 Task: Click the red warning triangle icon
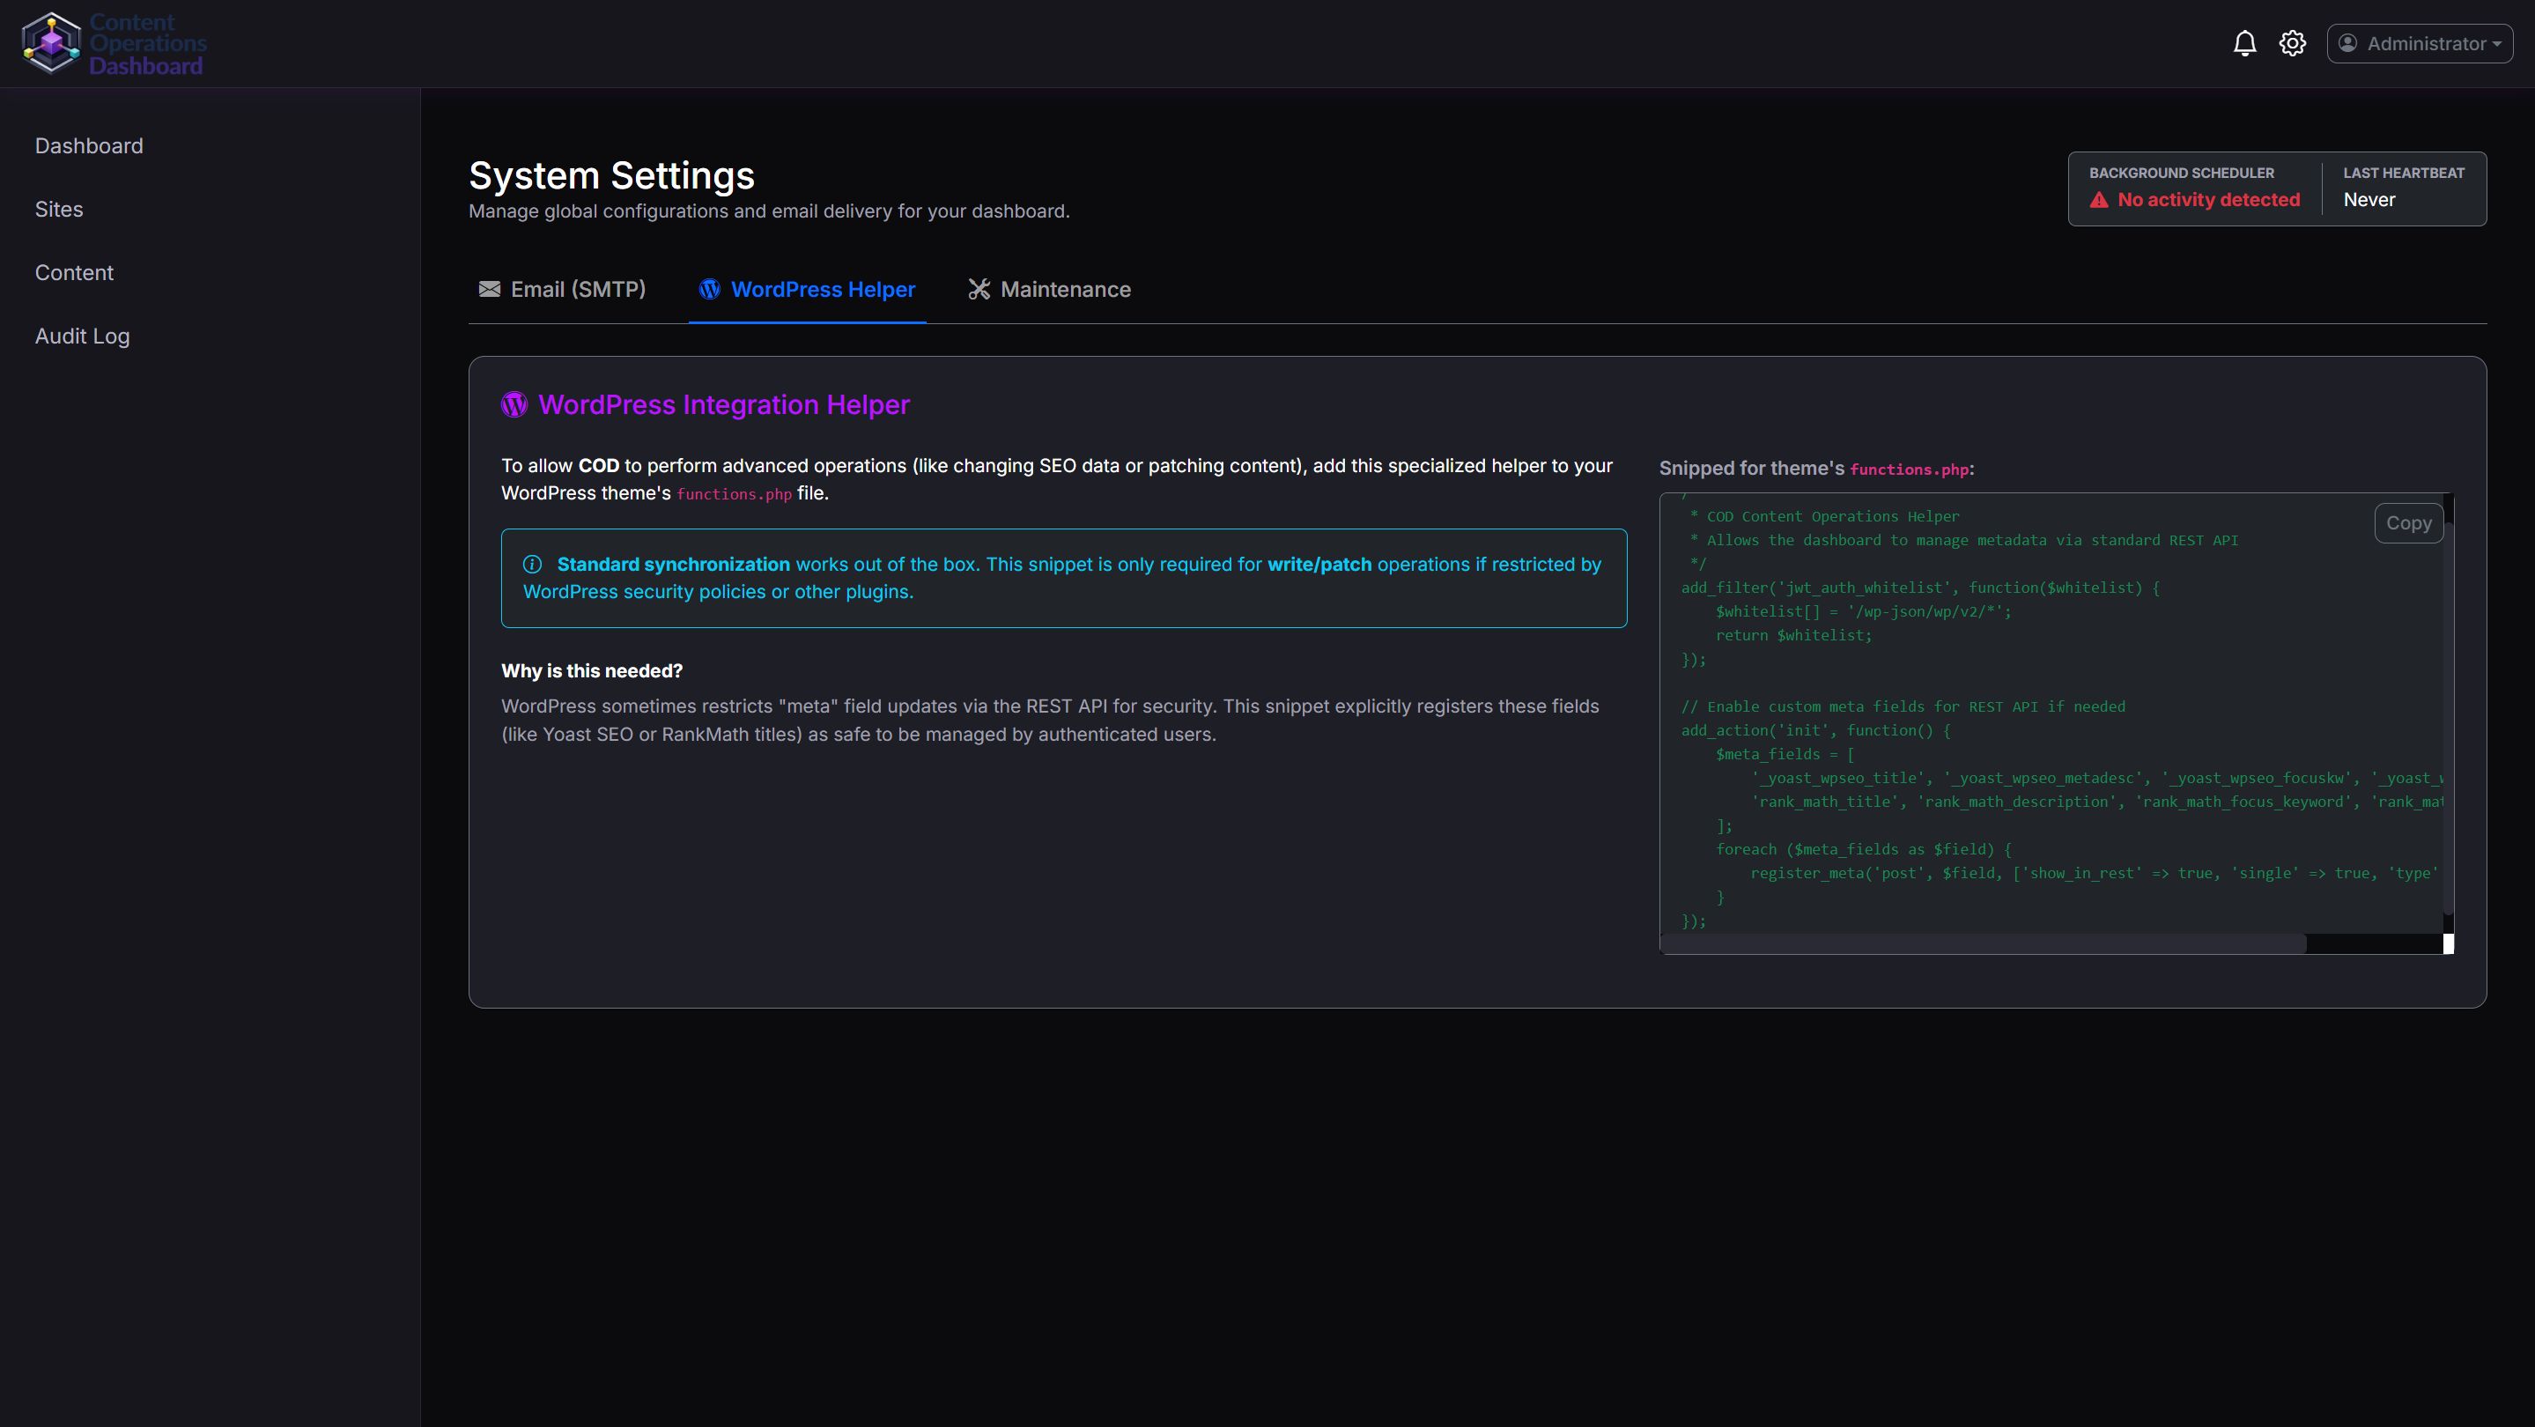coord(2099,200)
